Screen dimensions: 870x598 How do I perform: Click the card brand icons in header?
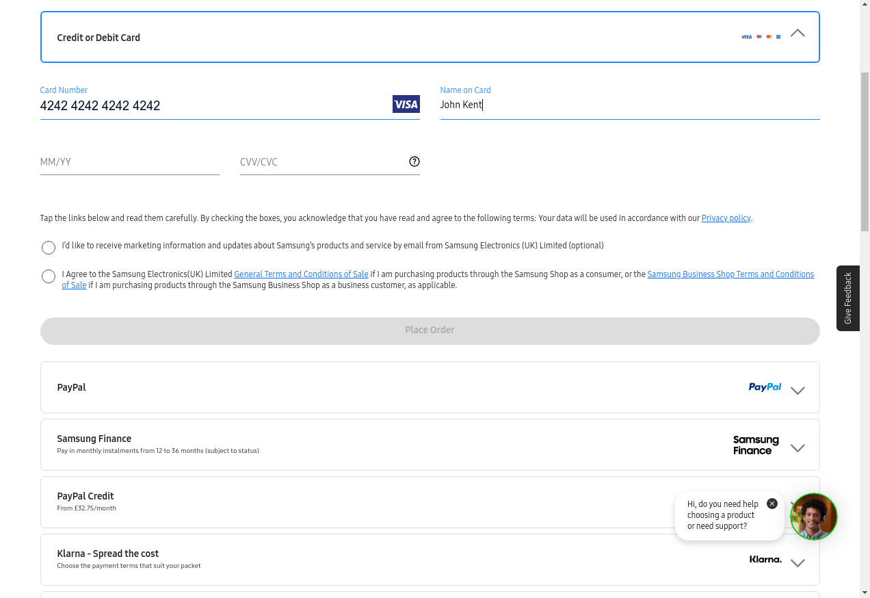click(761, 37)
